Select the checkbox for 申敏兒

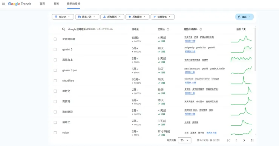pos(55,91)
